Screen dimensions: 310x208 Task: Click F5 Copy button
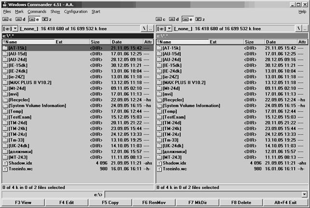110,203
